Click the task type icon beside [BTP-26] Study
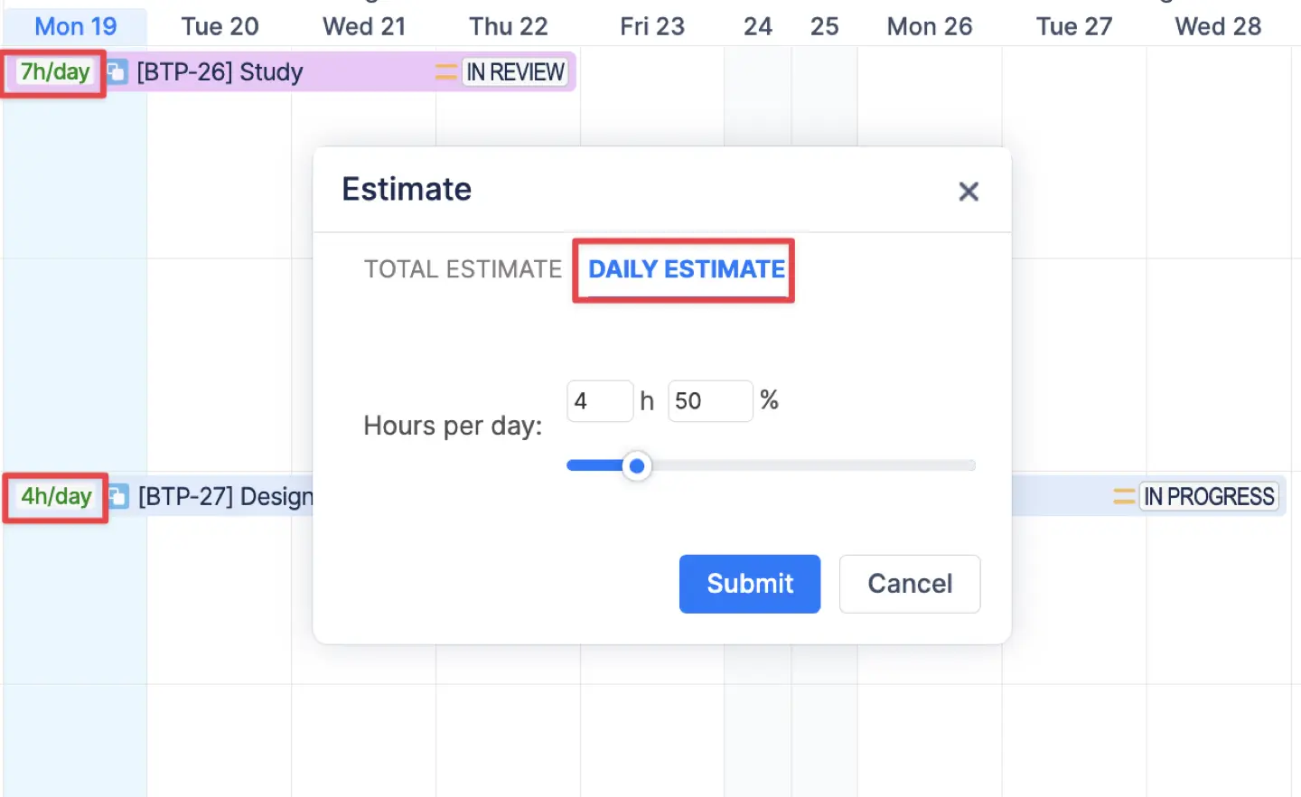The image size is (1301, 797). click(118, 71)
